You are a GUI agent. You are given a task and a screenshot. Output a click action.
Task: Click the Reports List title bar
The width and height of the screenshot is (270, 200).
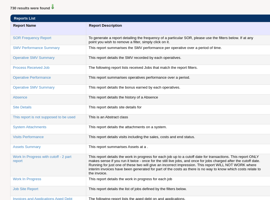point(25,18)
